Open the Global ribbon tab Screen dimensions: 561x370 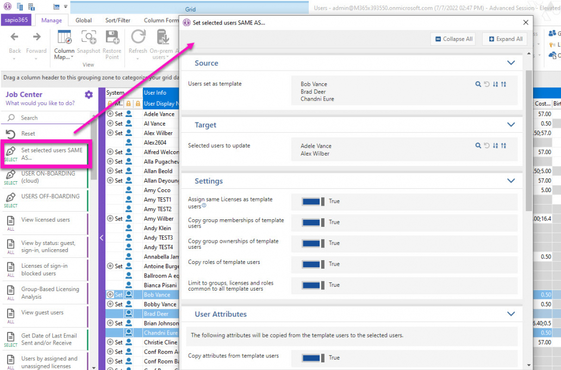(x=84, y=21)
